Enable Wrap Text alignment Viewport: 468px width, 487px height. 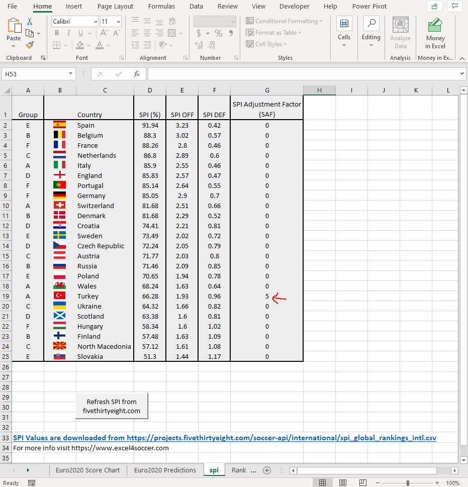click(172, 21)
